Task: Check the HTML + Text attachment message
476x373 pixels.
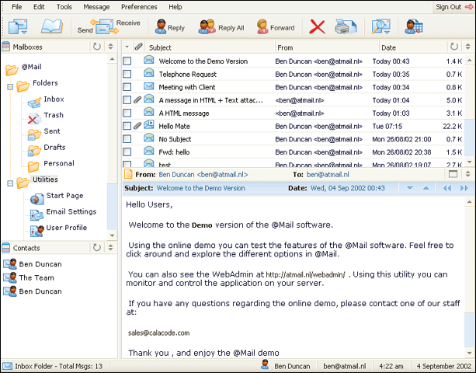Action: [x=127, y=100]
